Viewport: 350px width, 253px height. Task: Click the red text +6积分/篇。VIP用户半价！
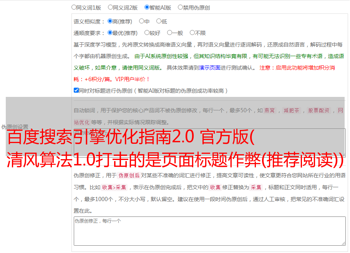(117, 79)
